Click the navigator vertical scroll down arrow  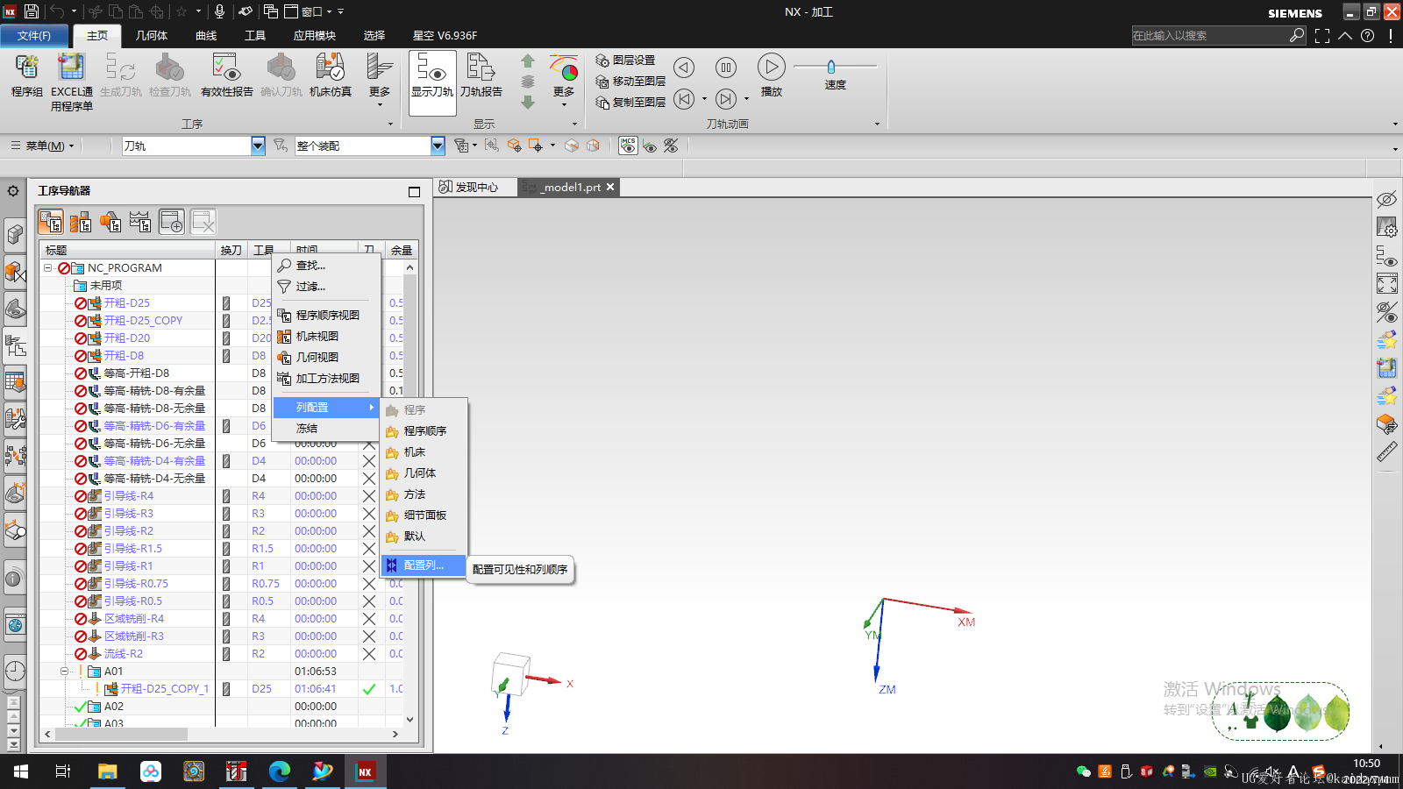click(x=410, y=720)
